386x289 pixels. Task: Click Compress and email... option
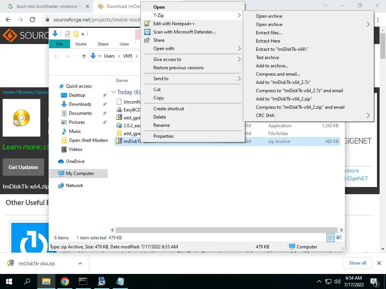click(278, 74)
